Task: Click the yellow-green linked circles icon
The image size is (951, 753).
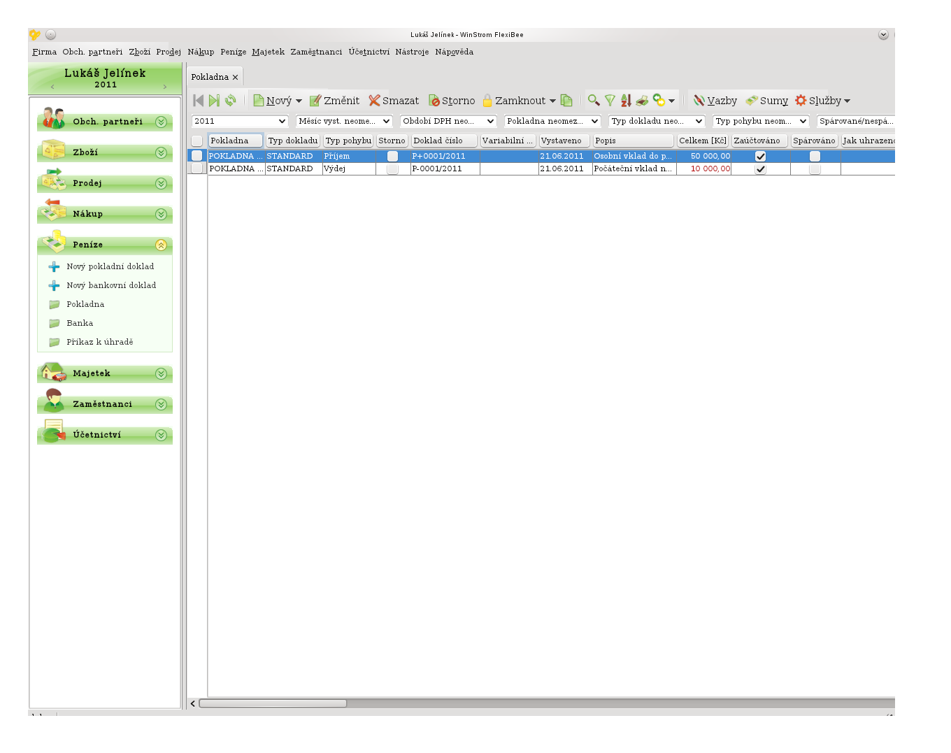Action: pyautogui.click(x=659, y=100)
